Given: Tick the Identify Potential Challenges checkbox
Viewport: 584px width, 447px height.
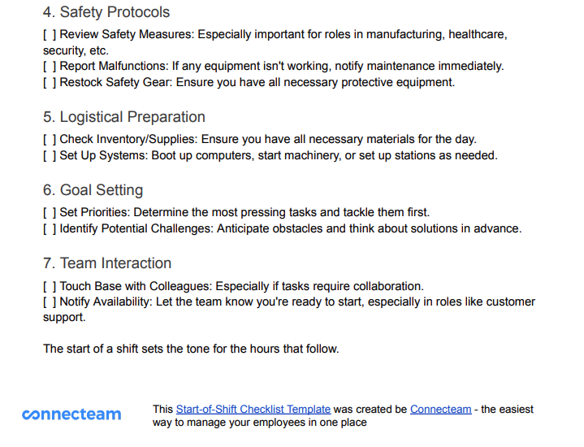Looking at the screenshot, I should 50,228.
